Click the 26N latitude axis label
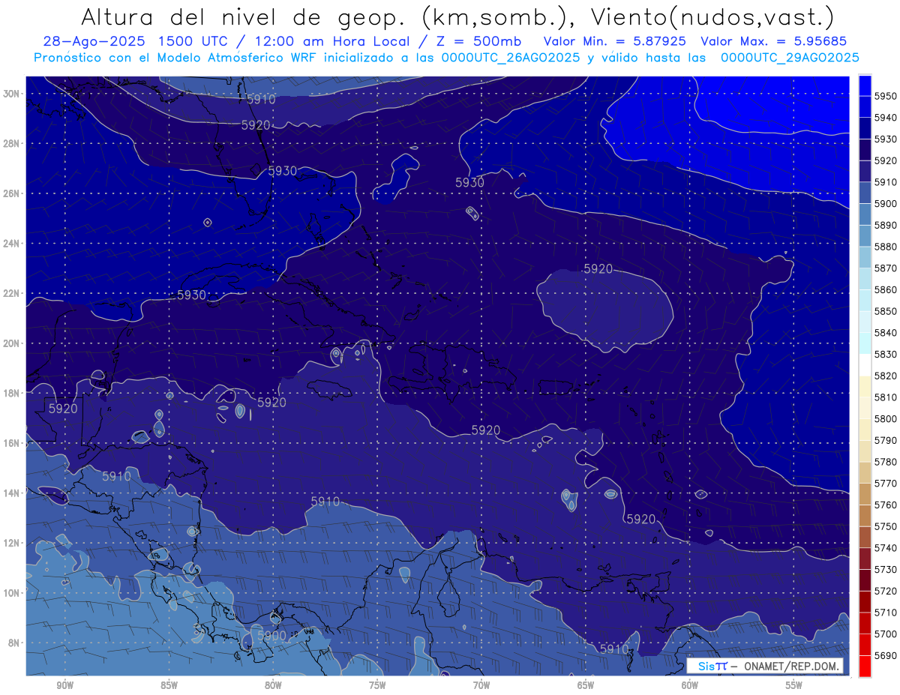 coord(13,193)
